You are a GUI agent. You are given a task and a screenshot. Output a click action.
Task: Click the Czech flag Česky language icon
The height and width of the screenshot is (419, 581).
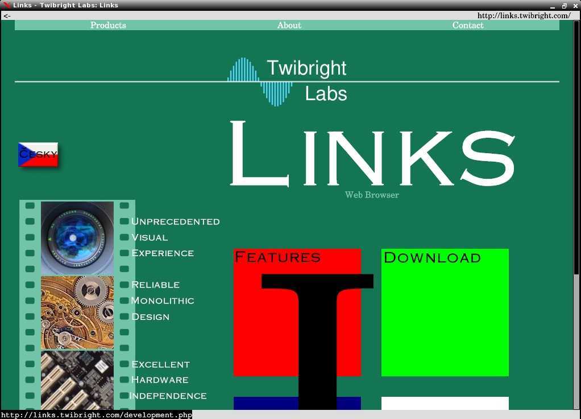[x=38, y=154]
